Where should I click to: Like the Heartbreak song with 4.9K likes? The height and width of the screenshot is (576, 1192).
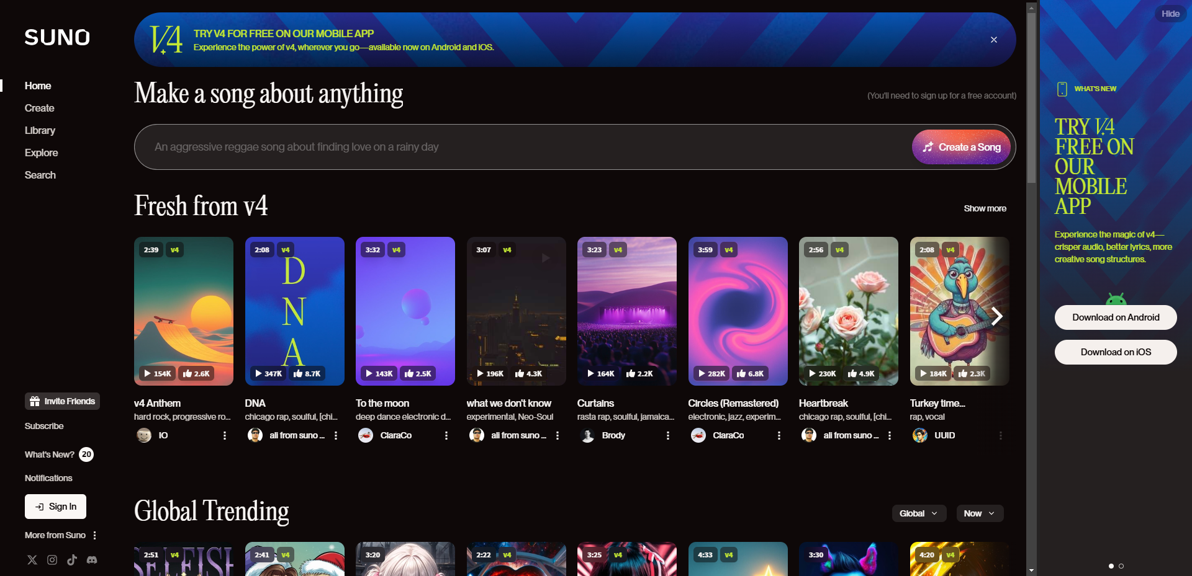860,373
